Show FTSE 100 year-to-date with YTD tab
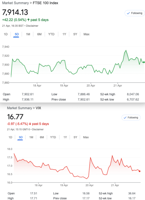The width and height of the screenshot is (145, 200). click(51, 34)
